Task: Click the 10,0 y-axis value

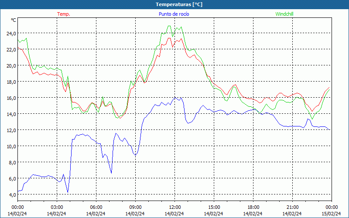Action: pyautogui.click(x=11, y=146)
